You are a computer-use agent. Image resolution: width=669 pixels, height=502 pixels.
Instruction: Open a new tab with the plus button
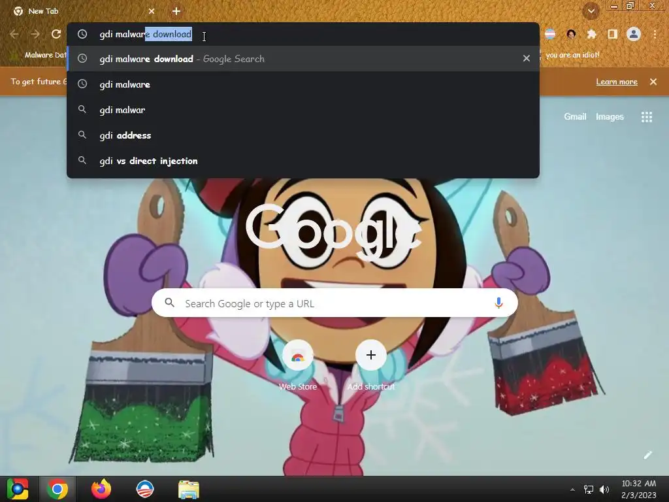pyautogui.click(x=176, y=11)
